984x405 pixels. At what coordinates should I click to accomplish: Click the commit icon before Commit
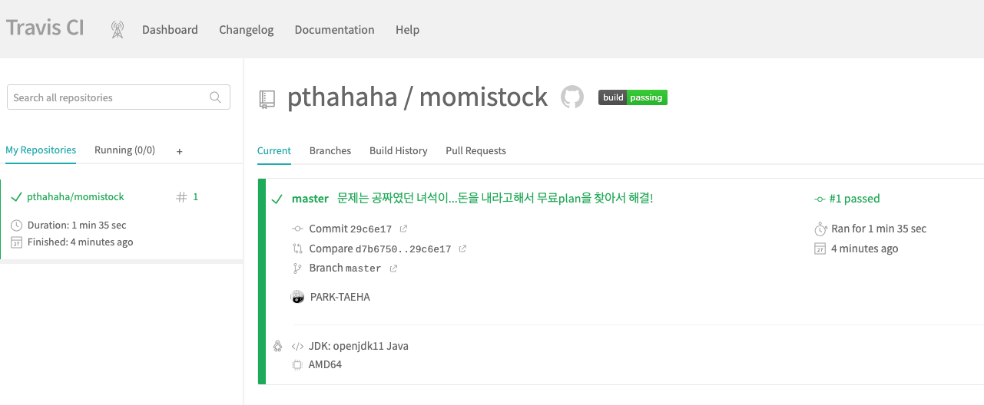298,229
